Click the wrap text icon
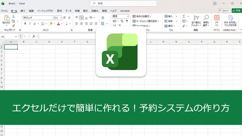The image size is (242, 136). point(103,18)
